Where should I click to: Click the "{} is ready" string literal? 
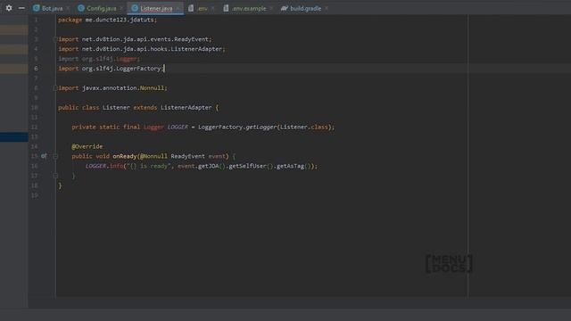[148, 167]
